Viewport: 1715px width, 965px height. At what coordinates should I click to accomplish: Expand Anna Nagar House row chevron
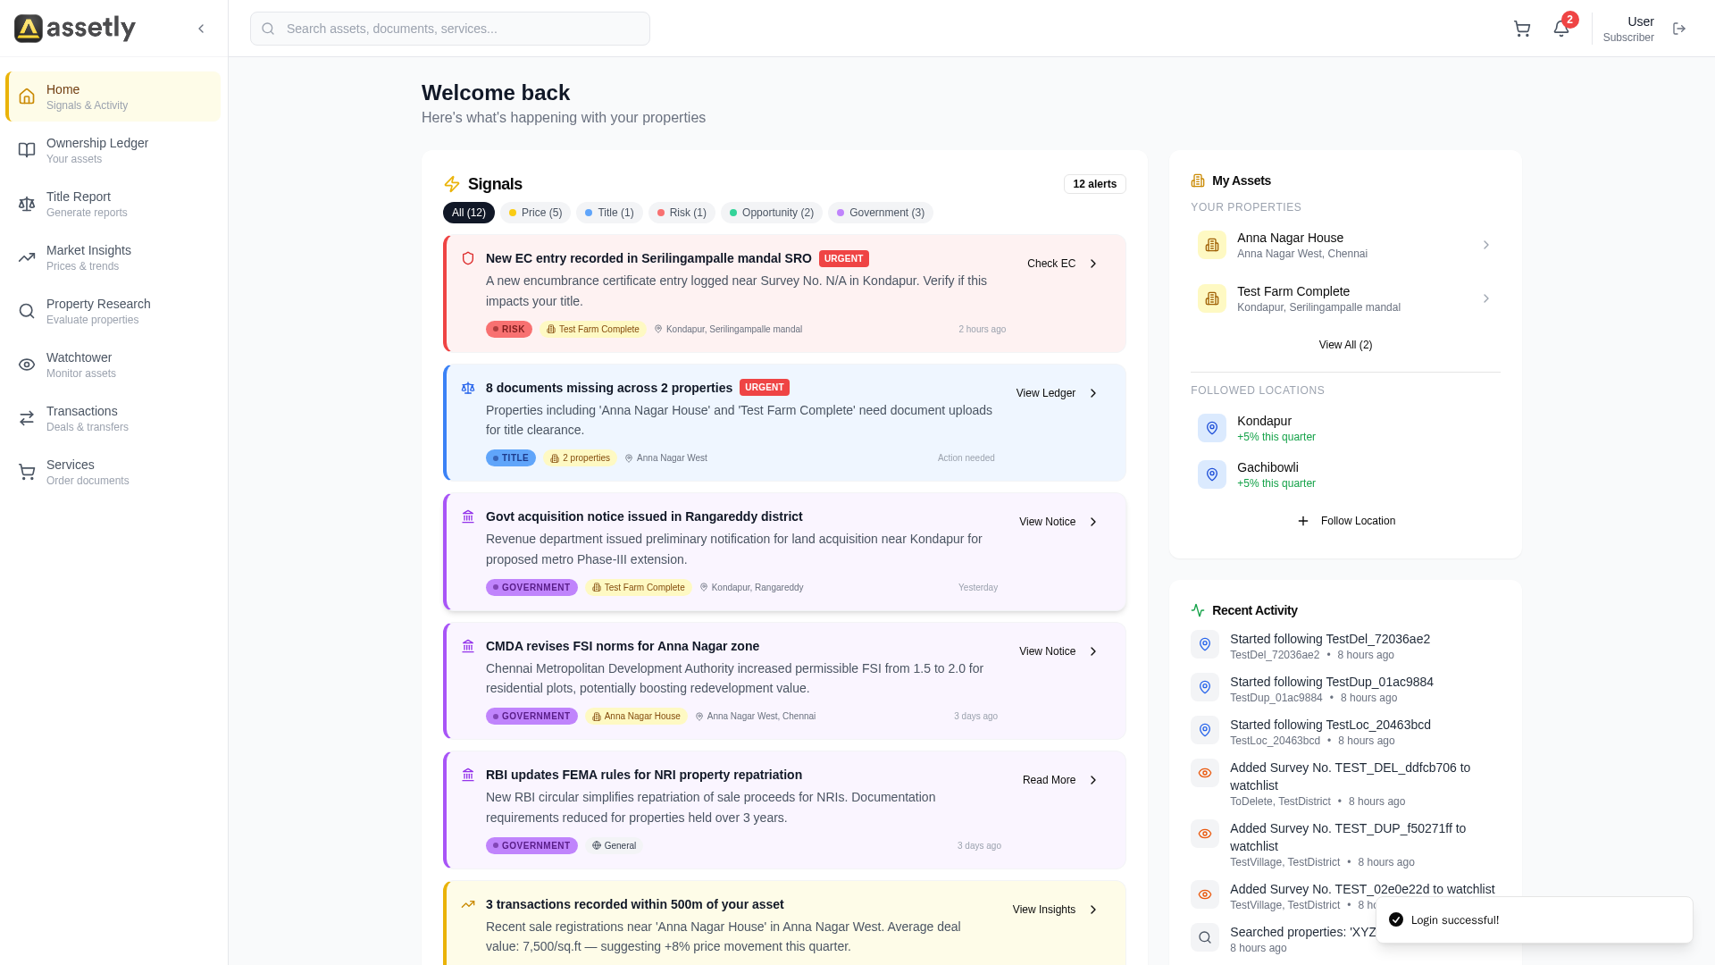click(x=1486, y=245)
